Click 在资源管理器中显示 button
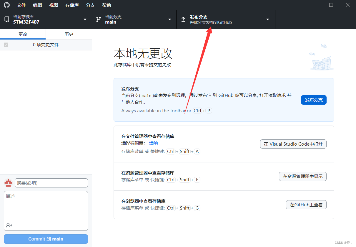The image size is (356, 247). 303,177
